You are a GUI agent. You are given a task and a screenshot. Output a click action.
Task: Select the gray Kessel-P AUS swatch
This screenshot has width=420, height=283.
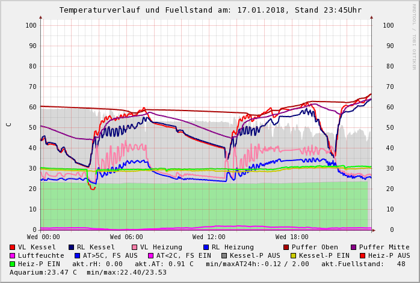224,255
